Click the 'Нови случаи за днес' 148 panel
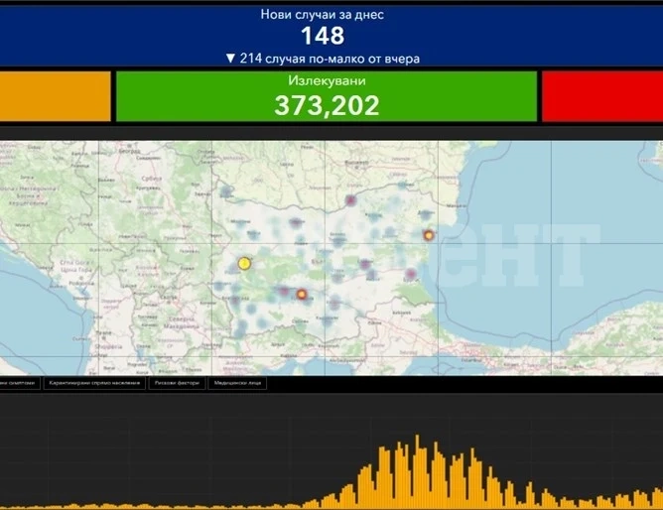The height and width of the screenshot is (510, 663). click(x=331, y=36)
